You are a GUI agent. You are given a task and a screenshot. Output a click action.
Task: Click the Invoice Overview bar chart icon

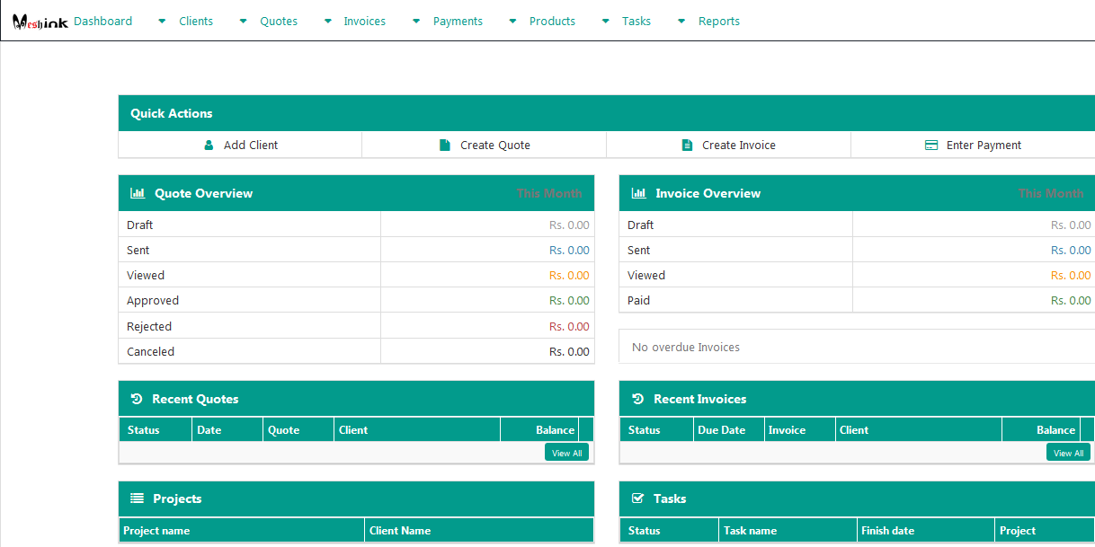[639, 193]
